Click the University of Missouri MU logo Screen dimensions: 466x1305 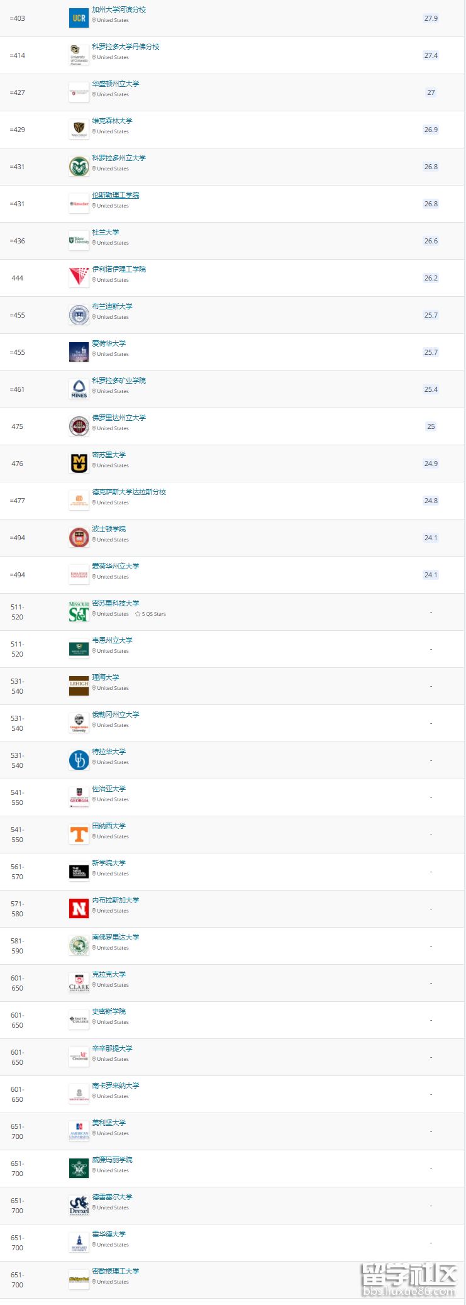tap(79, 464)
